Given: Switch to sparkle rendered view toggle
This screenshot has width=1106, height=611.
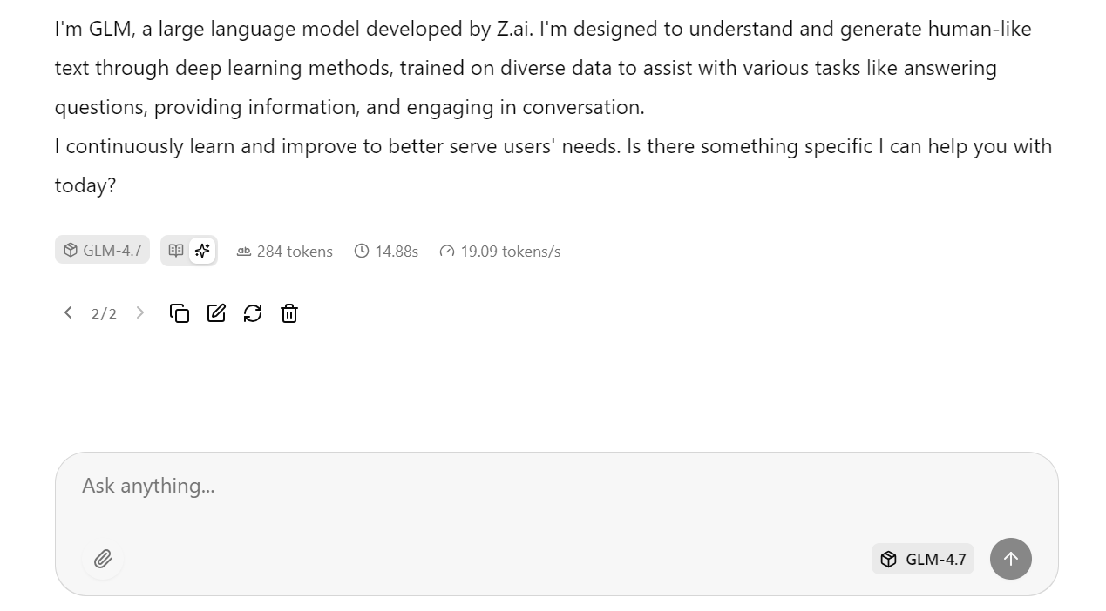Looking at the screenshot, I should tap(202, 251).
